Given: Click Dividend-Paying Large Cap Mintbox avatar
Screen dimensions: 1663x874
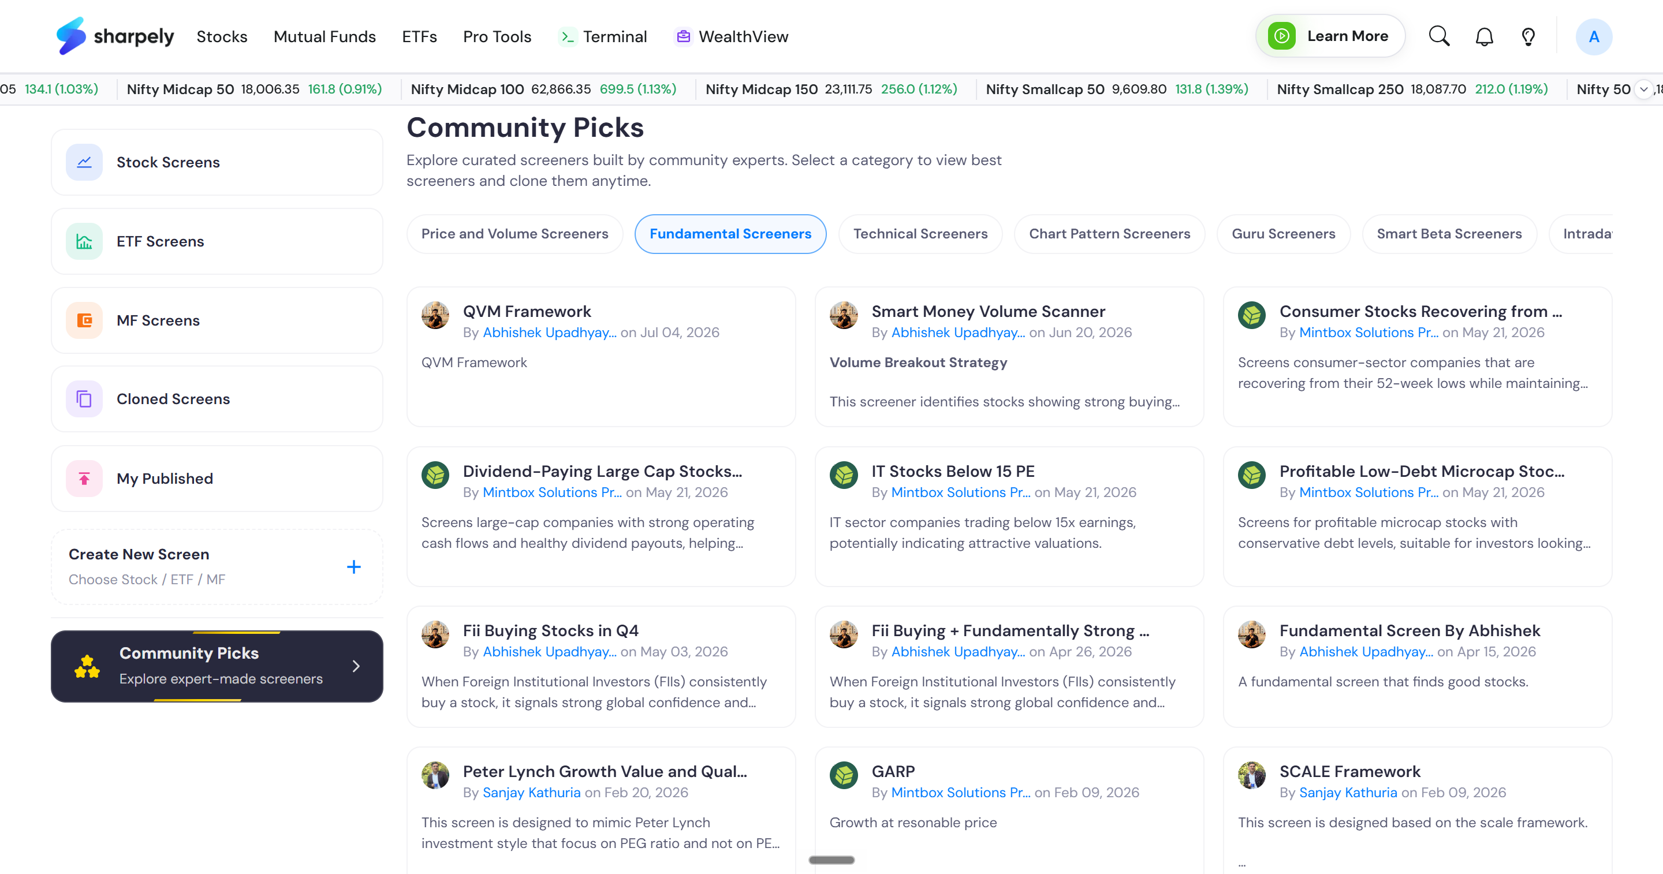Looking at the screenshot, I should (x=435, y=476).
